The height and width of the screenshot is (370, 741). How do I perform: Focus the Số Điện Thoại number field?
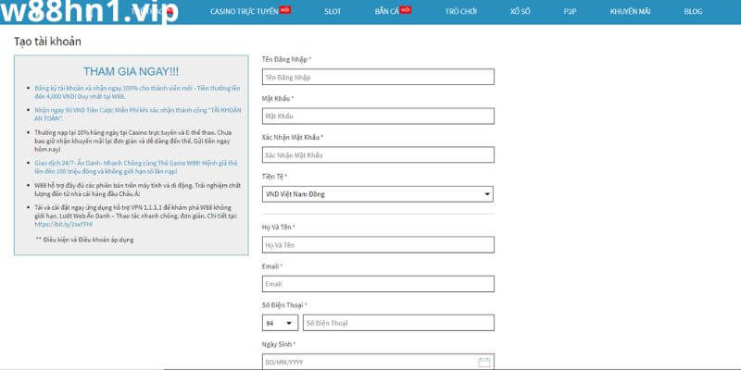(397, 323)
